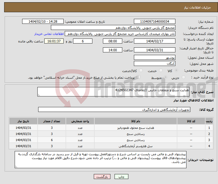
Task: Click the date 1404/03/31 in row 1
Action: [x=23, y=128]
